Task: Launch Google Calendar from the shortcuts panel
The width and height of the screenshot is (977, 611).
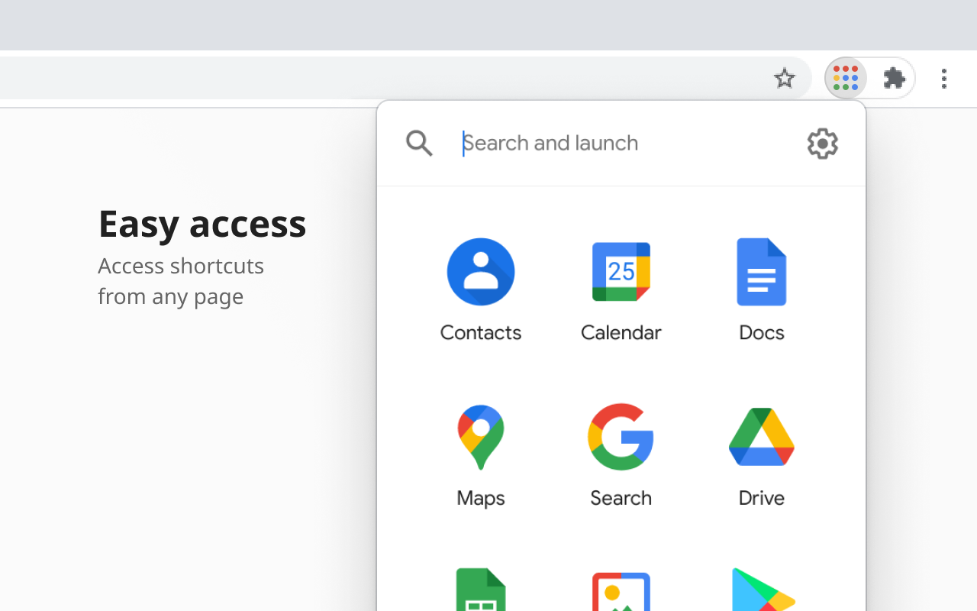Action: click(621, 271)
